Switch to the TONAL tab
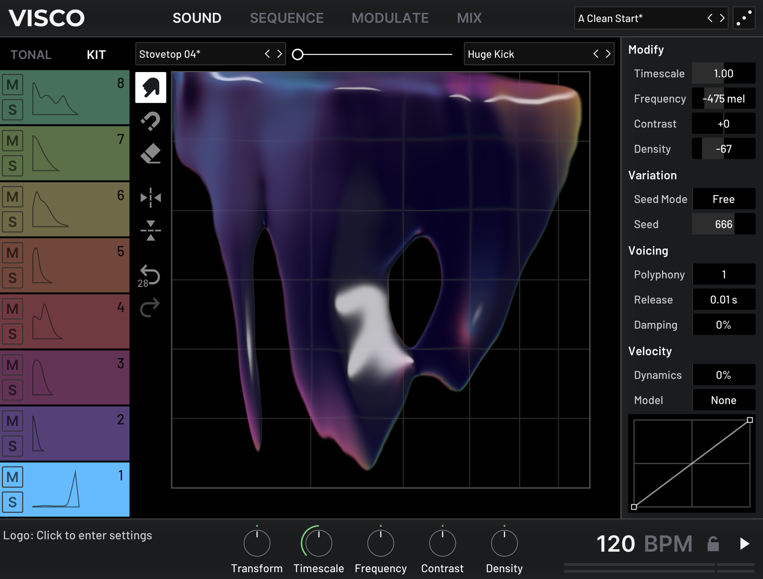 pyautogui.click(x=31, y=55)
